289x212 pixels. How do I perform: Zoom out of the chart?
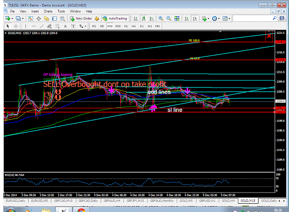(x=169, y=19)
